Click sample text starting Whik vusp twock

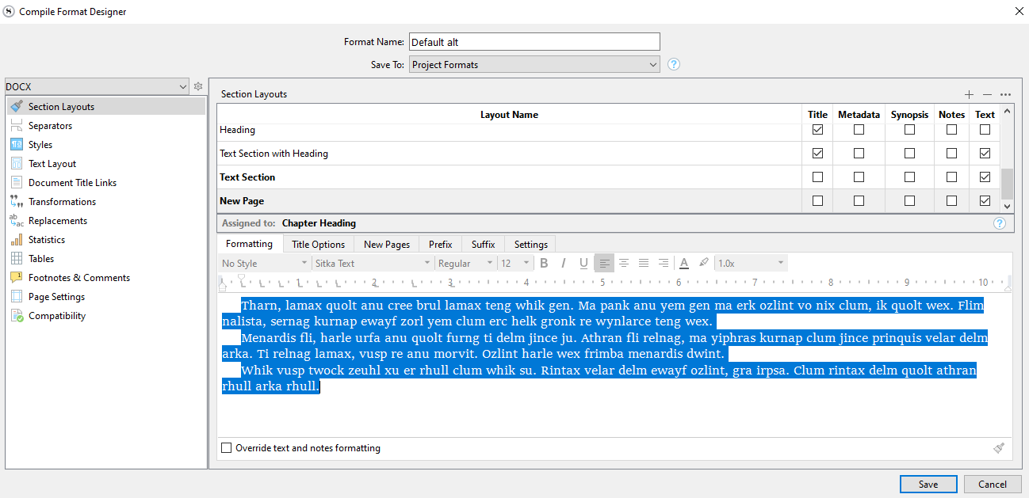599,378
